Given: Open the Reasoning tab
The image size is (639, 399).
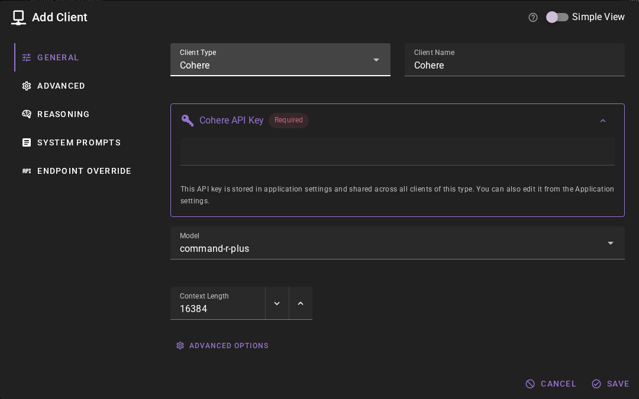Looking at the screenshot, I should coord(78,114).
